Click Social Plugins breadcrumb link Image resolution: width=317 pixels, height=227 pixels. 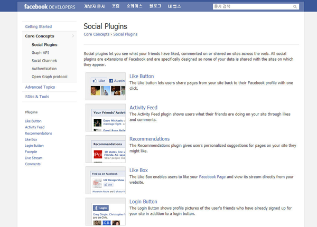pos(125,34)
